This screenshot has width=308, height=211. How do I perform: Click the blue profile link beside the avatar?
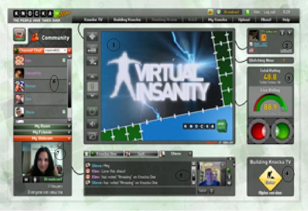(260, 45)
